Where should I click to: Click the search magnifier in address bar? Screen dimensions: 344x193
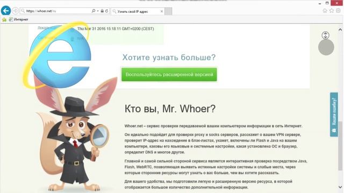pyautogui.click(x=94, y=11)
